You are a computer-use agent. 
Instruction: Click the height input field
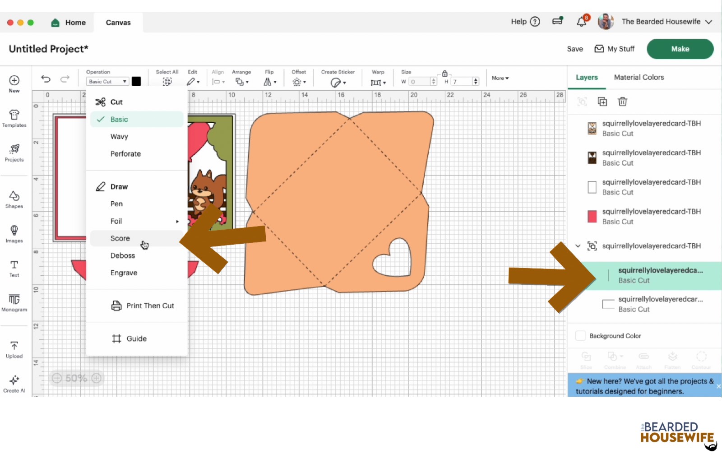click(462, 82)
